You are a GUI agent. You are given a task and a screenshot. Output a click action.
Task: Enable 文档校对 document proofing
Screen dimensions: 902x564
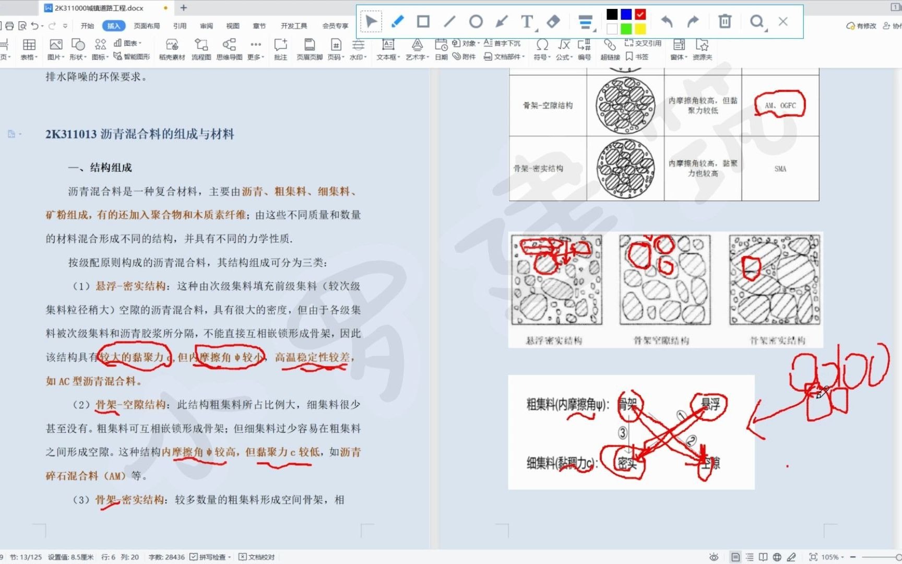tap(259, 557)
